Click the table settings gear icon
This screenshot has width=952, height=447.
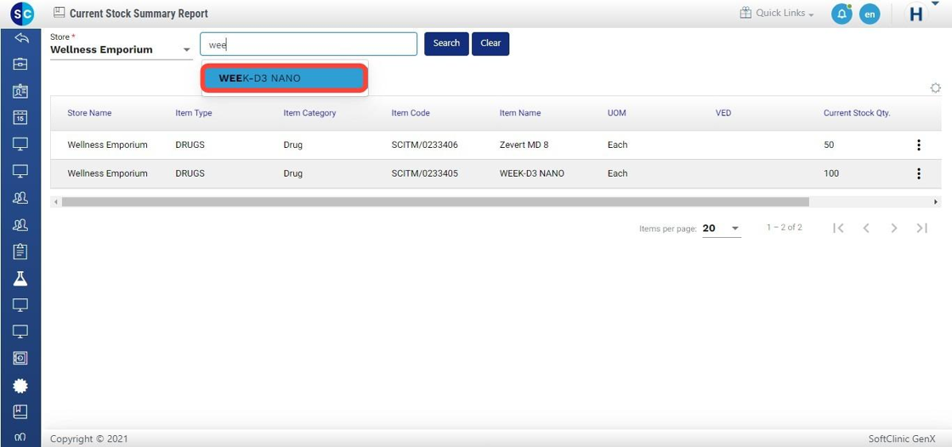(935, 88)
